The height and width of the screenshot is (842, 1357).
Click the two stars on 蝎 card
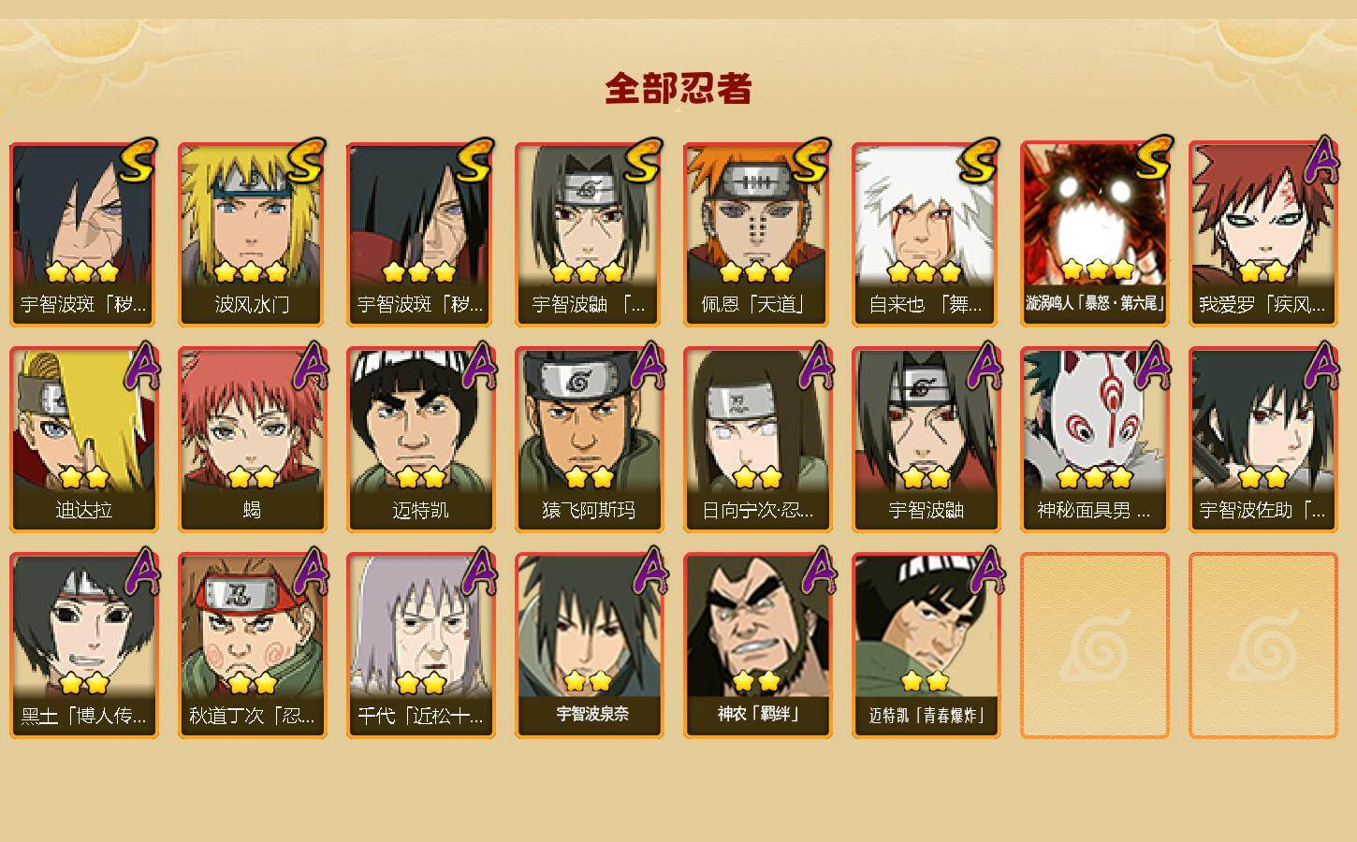point(252,478)
